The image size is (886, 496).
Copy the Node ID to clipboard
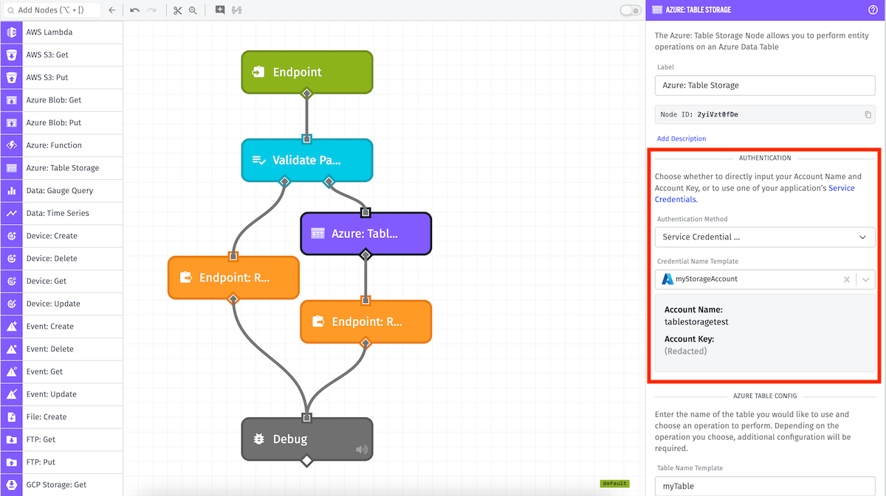868,114
